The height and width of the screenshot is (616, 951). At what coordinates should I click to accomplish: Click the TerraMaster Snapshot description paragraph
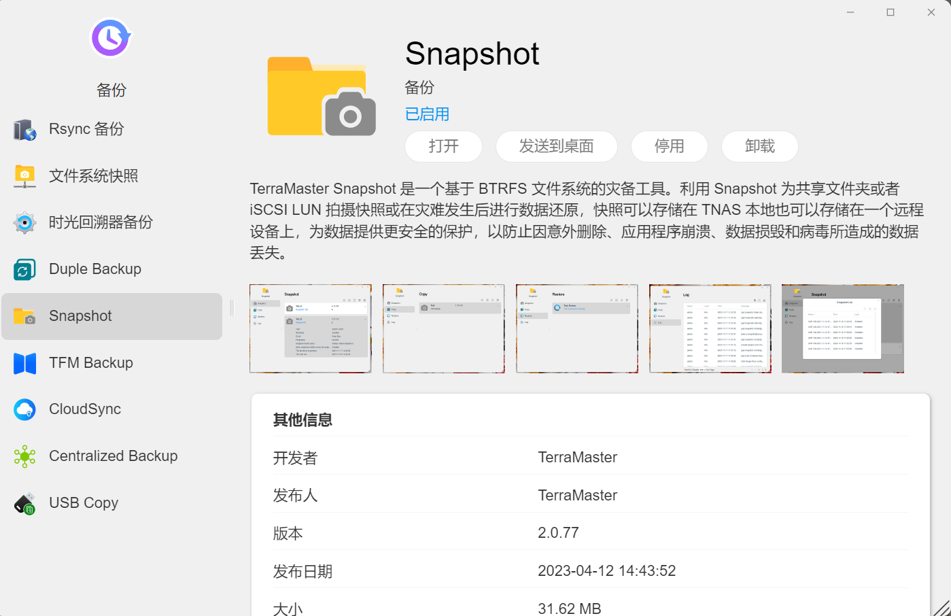[x=587, y=221]
